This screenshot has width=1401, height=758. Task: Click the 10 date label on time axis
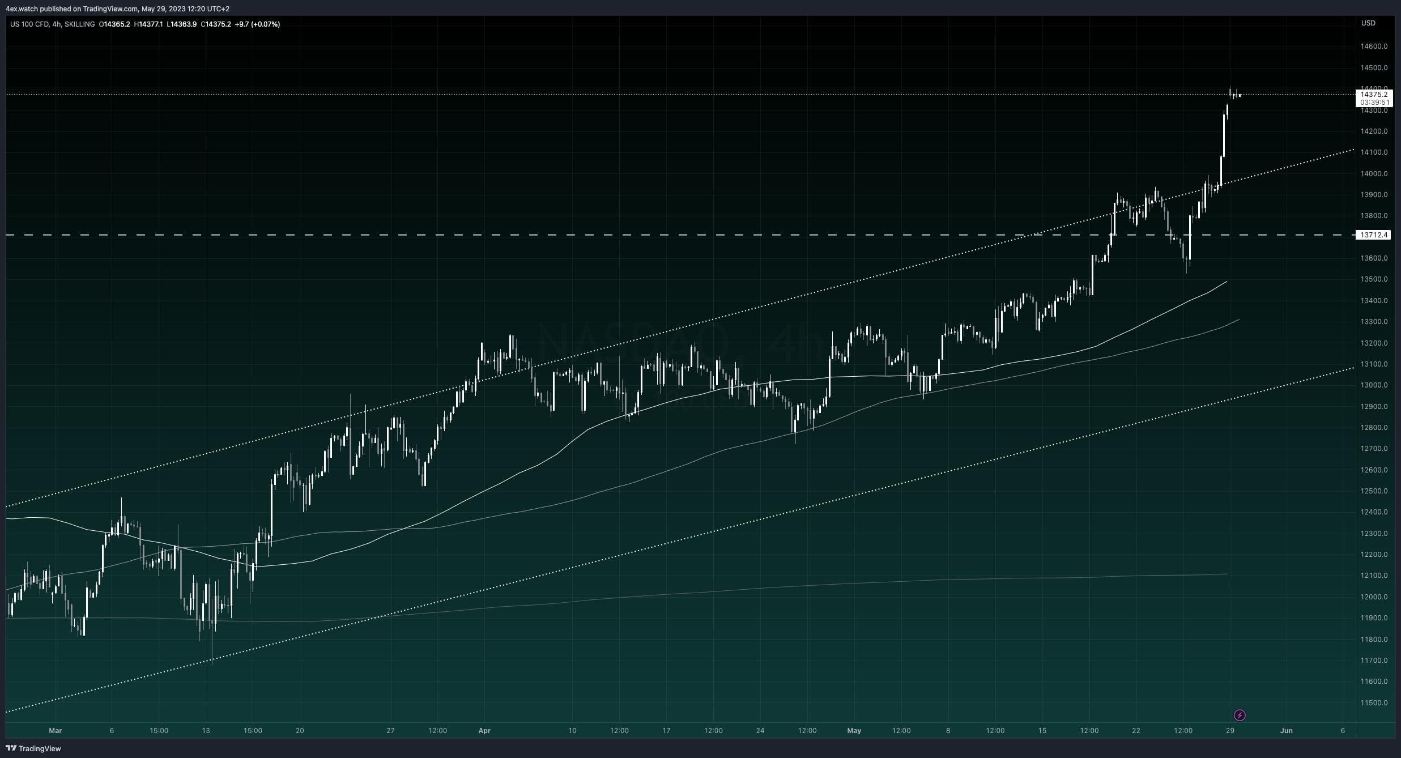tap(572, 731)
